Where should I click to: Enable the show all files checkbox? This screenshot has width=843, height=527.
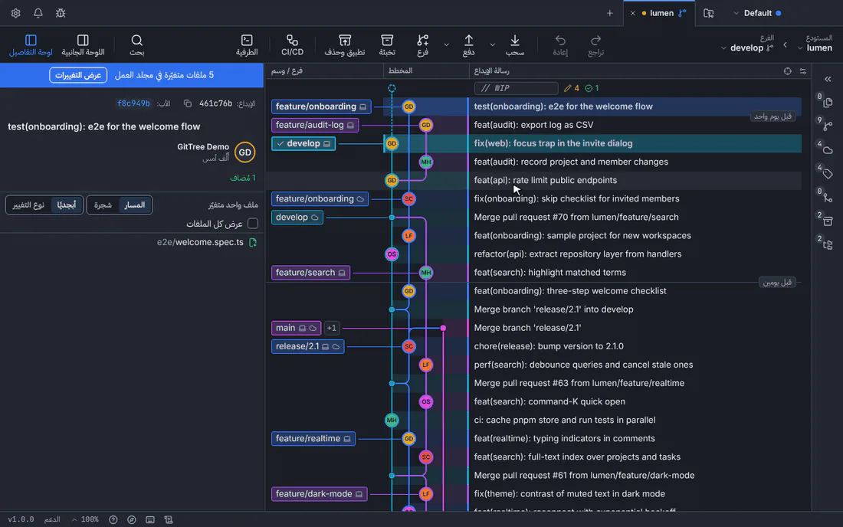tap(253, 224)
